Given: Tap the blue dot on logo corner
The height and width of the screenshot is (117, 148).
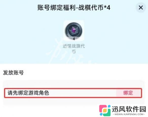Looking at the screenshot, I should (109, 106).
